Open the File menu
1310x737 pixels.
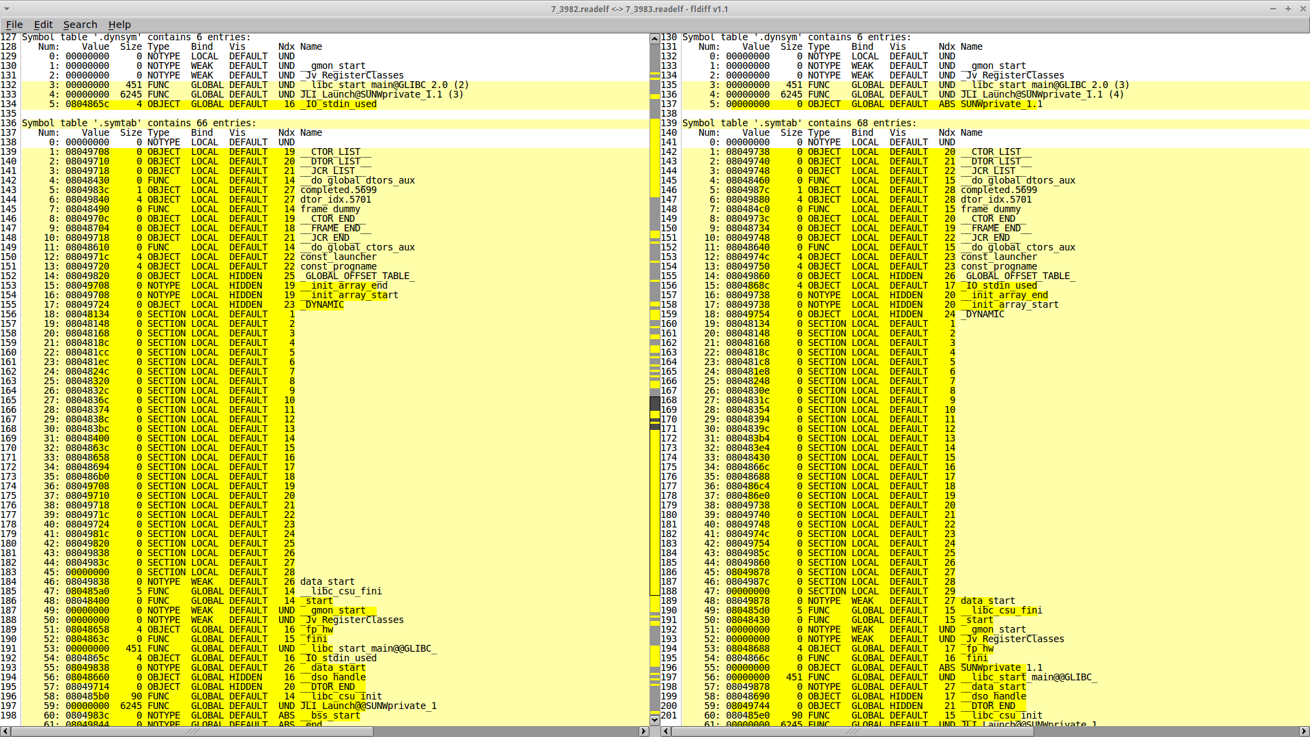pyautogui.click(x=14, y=25)
